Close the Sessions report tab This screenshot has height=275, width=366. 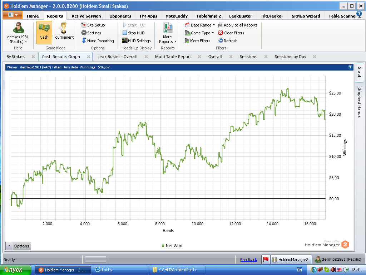[x=266, y=57]
